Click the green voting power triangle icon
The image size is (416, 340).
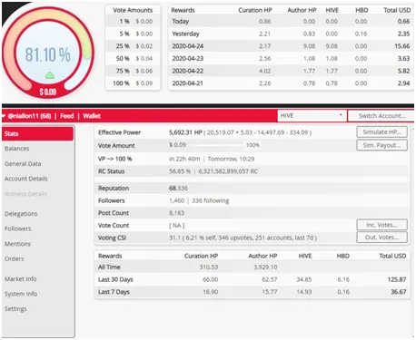(50, 75)
